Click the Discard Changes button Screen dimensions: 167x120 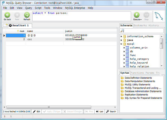click(73, 112)
